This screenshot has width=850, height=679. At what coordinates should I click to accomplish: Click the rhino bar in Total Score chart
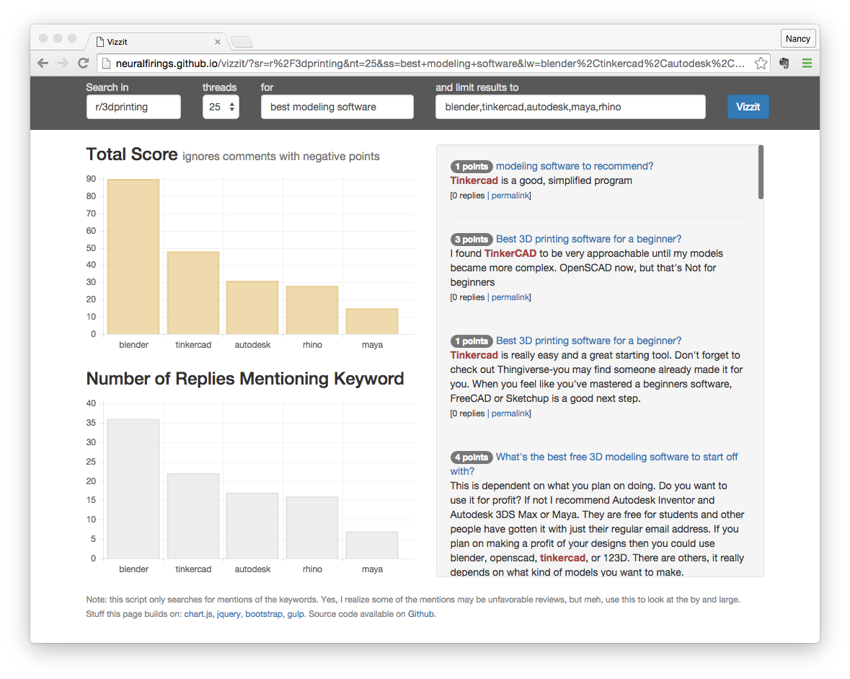pyautogui.click(x=312, y=310)
